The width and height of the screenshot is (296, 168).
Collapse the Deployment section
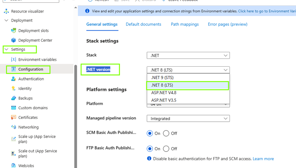pos(6,20)
